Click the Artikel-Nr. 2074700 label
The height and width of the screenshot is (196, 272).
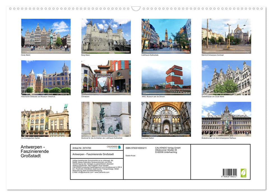pyautogui.click(x=82, y=148)
